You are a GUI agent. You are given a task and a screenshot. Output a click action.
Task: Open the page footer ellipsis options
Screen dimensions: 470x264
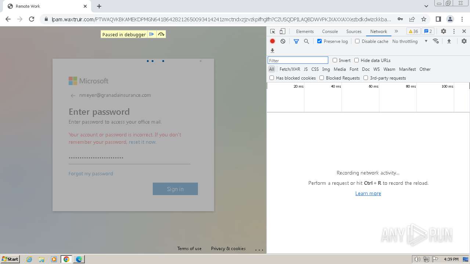point(259,249)
